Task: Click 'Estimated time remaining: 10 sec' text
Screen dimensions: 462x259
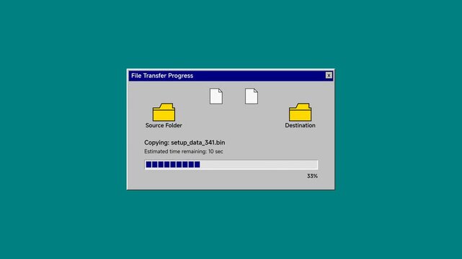Action: pyautogui.click(x=184, y=151)
